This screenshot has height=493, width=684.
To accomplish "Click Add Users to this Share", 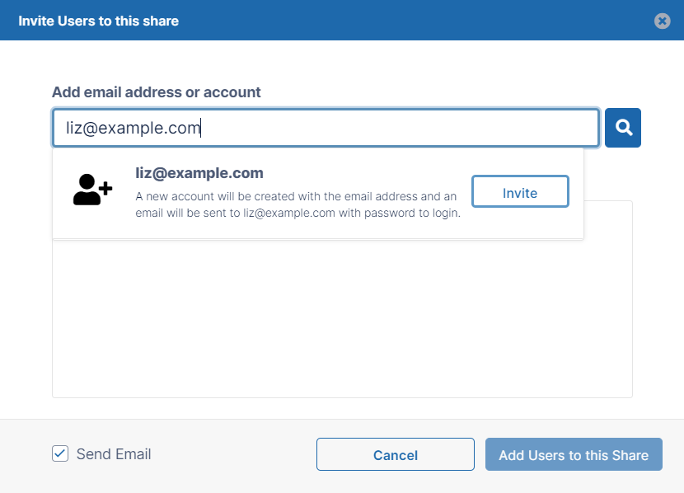I will [x=574, y=454].
